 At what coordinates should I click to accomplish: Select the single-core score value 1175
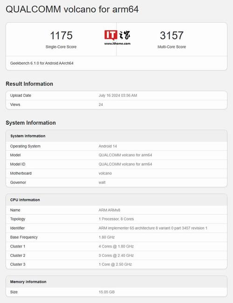pos(61,35)
